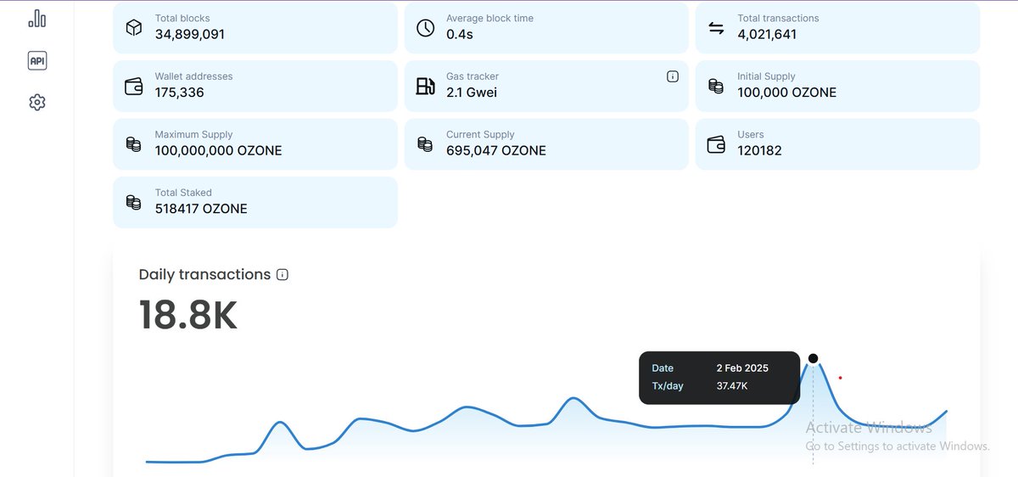Open the Total Staked card
This screenshot has width=1018, height=477.
tap(255, 202)
